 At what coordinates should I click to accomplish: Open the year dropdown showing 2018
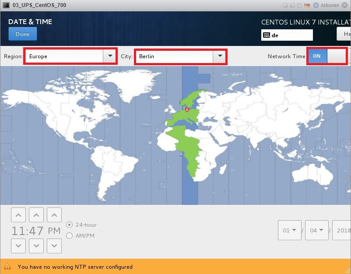tap(342, 230)
